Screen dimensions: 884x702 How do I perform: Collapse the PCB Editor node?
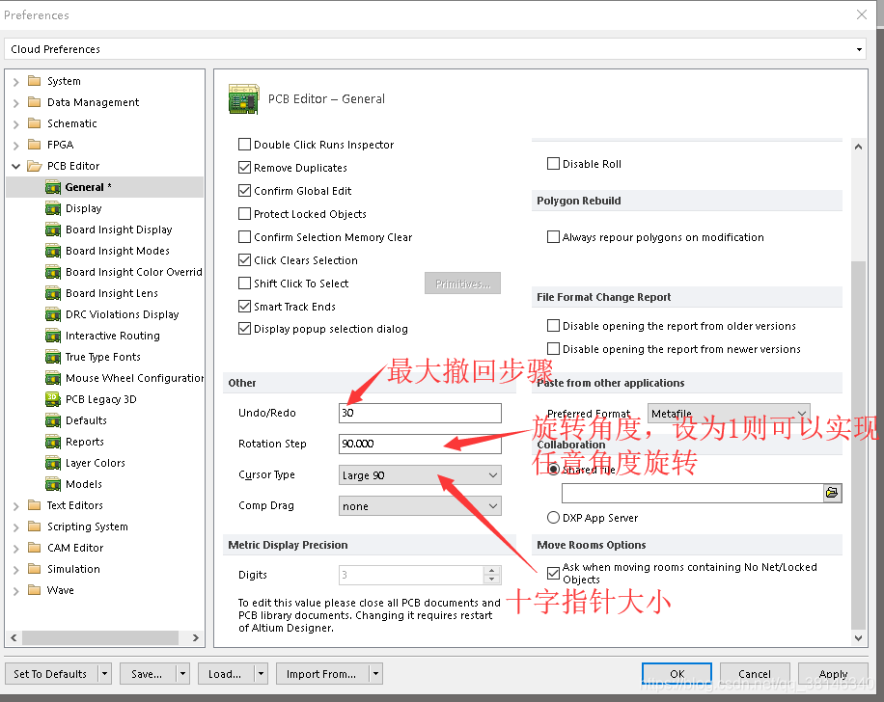coord(15,166)
